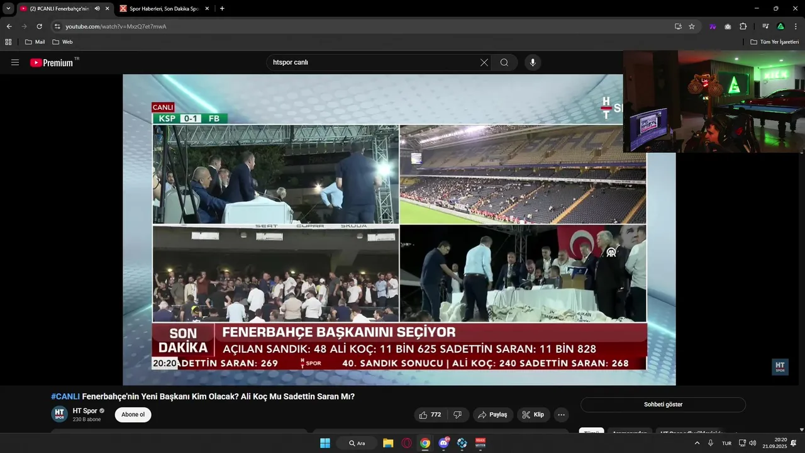Click the search magnifier button

[504, 62]
